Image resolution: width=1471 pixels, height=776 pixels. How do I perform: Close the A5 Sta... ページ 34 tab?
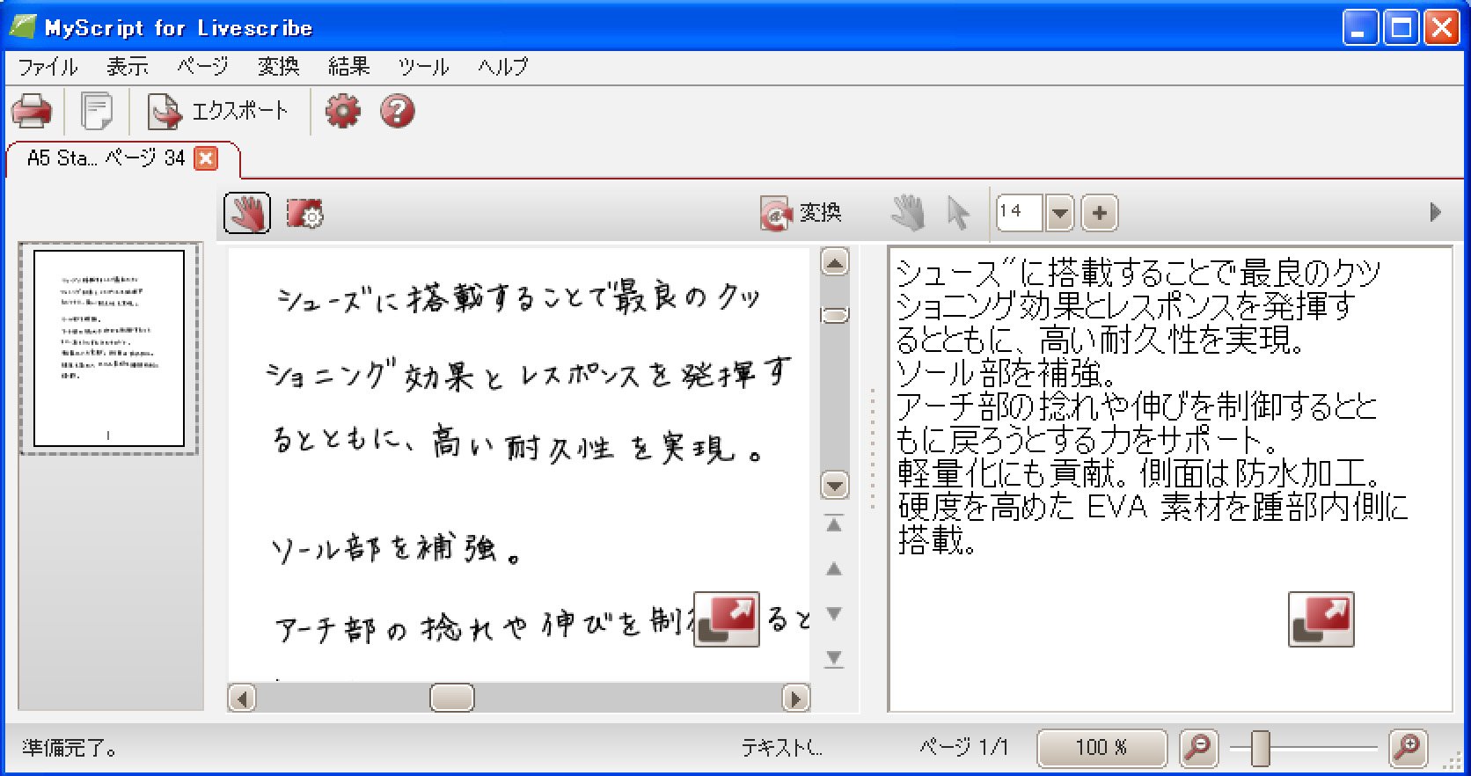click(x=206, y=158)
